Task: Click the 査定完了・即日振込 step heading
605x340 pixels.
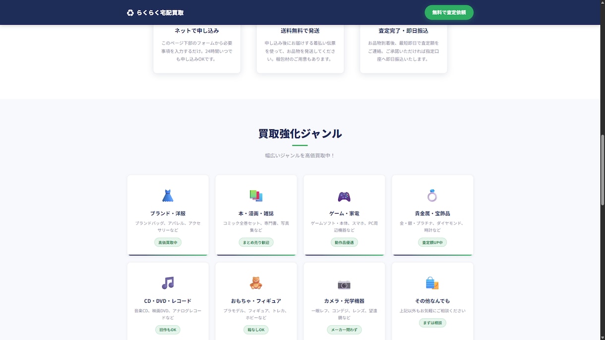Action: tap(403, 31)
